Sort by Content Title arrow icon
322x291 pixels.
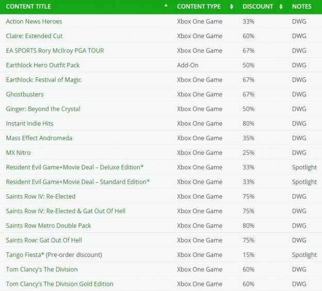pos(166,6)
